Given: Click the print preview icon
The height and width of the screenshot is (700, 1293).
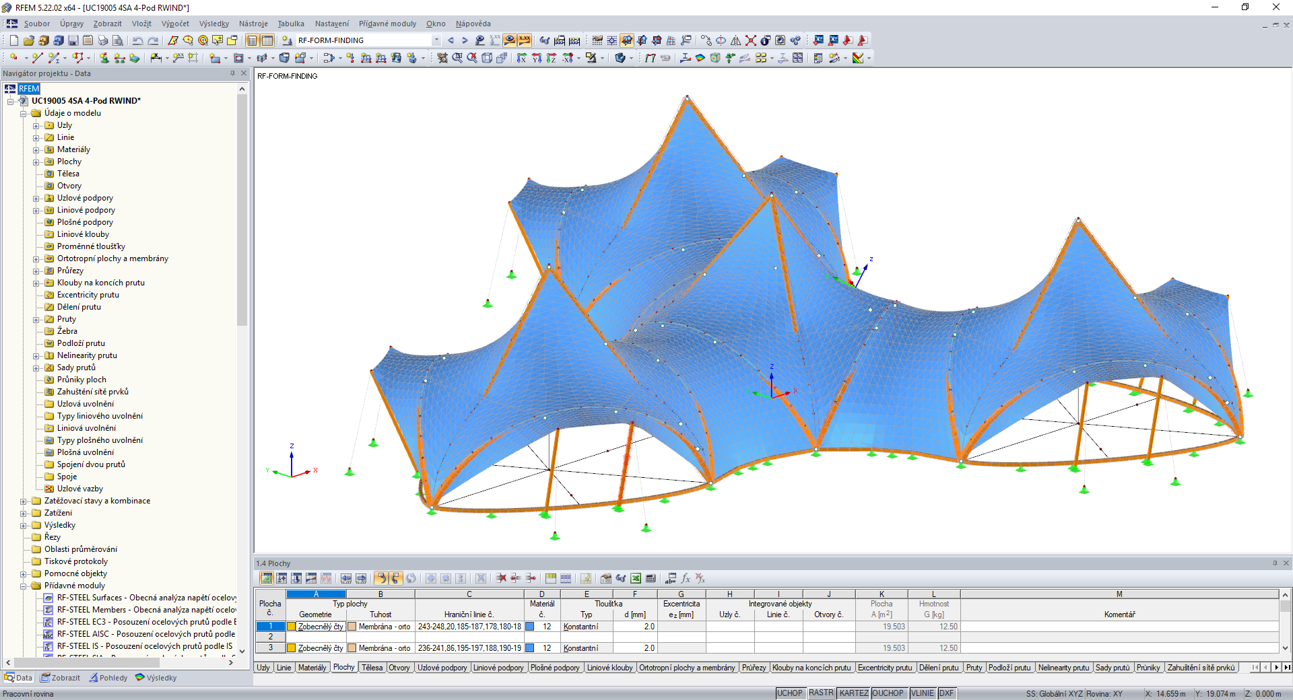Looking at the screenshot, I should coord(117,40).
